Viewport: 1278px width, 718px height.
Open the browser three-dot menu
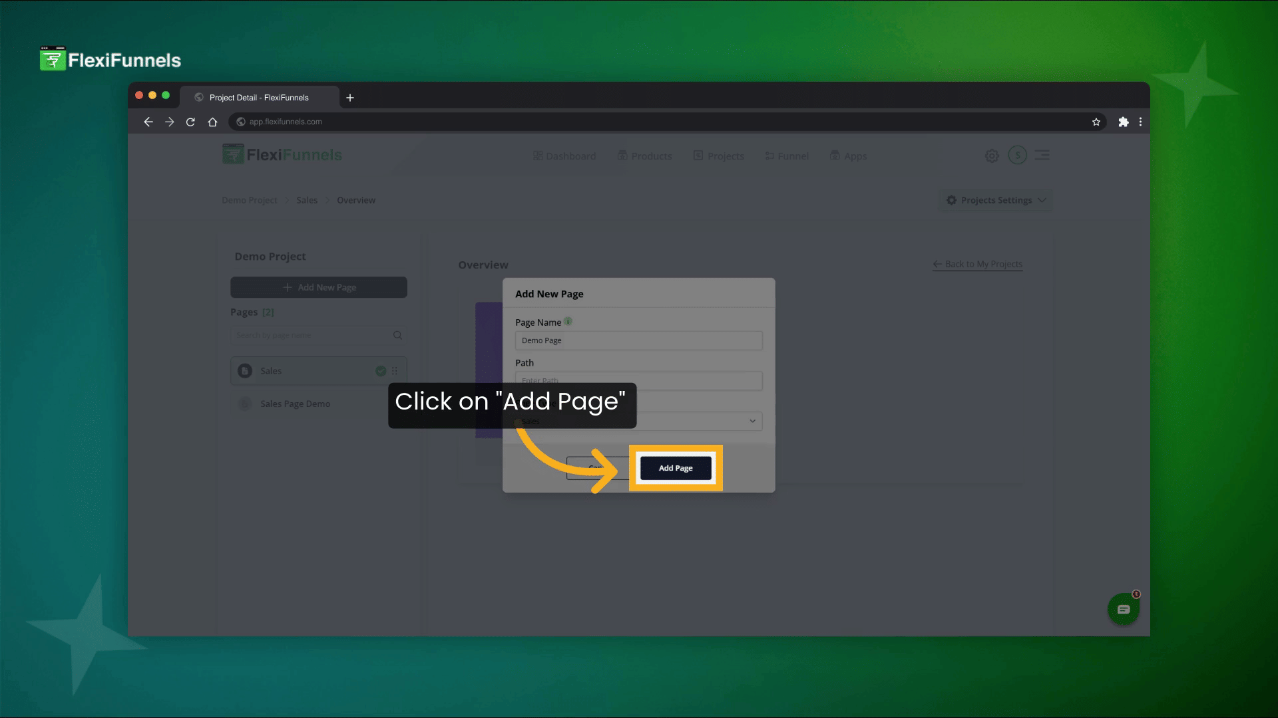click(1140, 122)
